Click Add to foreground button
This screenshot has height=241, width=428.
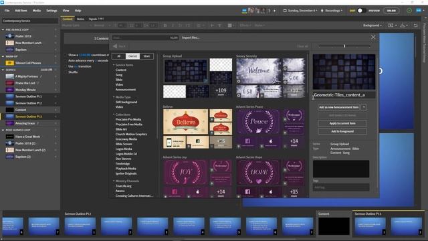(342, 131)
